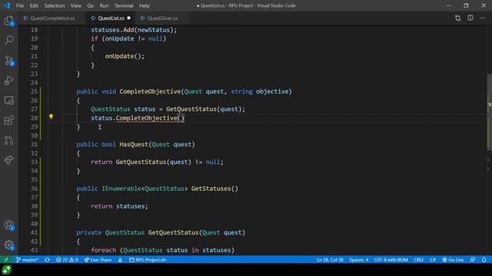Click the vertical scrollbar thumb in editor
This screenshot has height=276, width=492.
(x=489, y=112)
